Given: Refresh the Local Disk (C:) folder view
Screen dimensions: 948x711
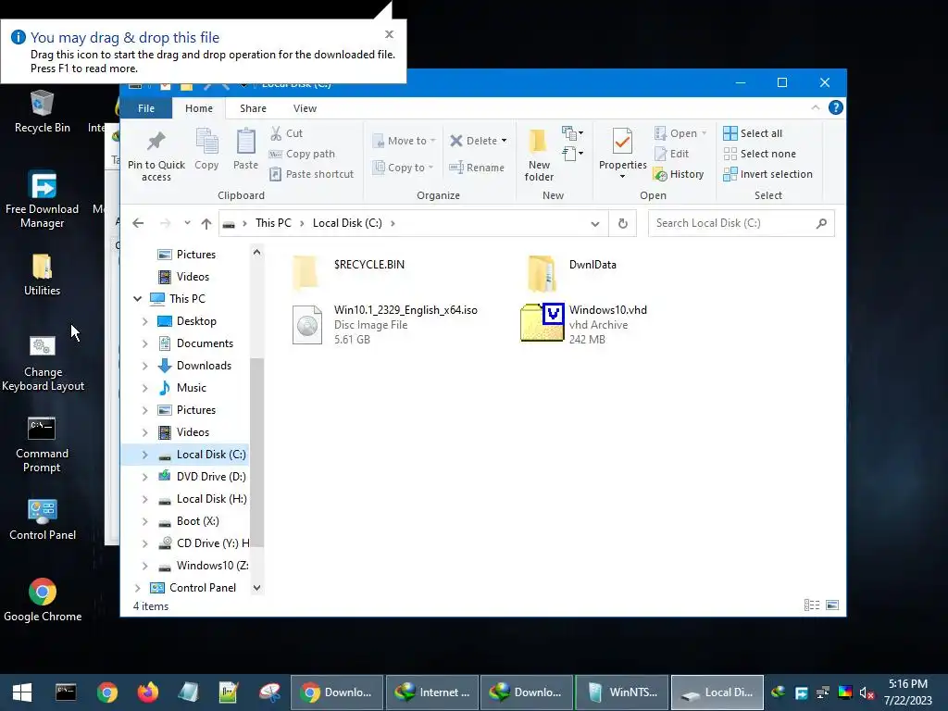Looking at the screenshot, I should pos(623,224).
